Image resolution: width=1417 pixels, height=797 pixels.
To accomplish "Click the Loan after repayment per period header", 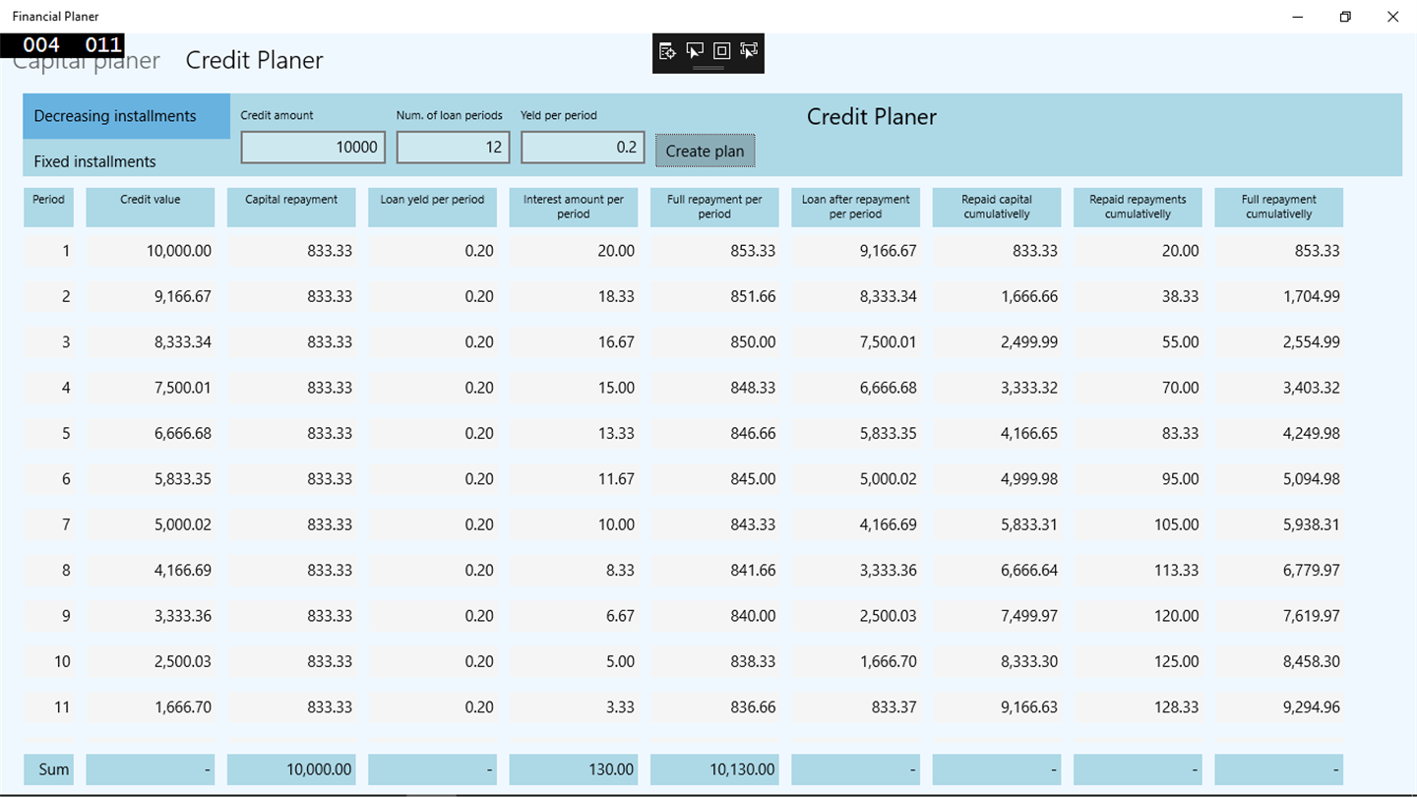I will click(x=856, y=207).
